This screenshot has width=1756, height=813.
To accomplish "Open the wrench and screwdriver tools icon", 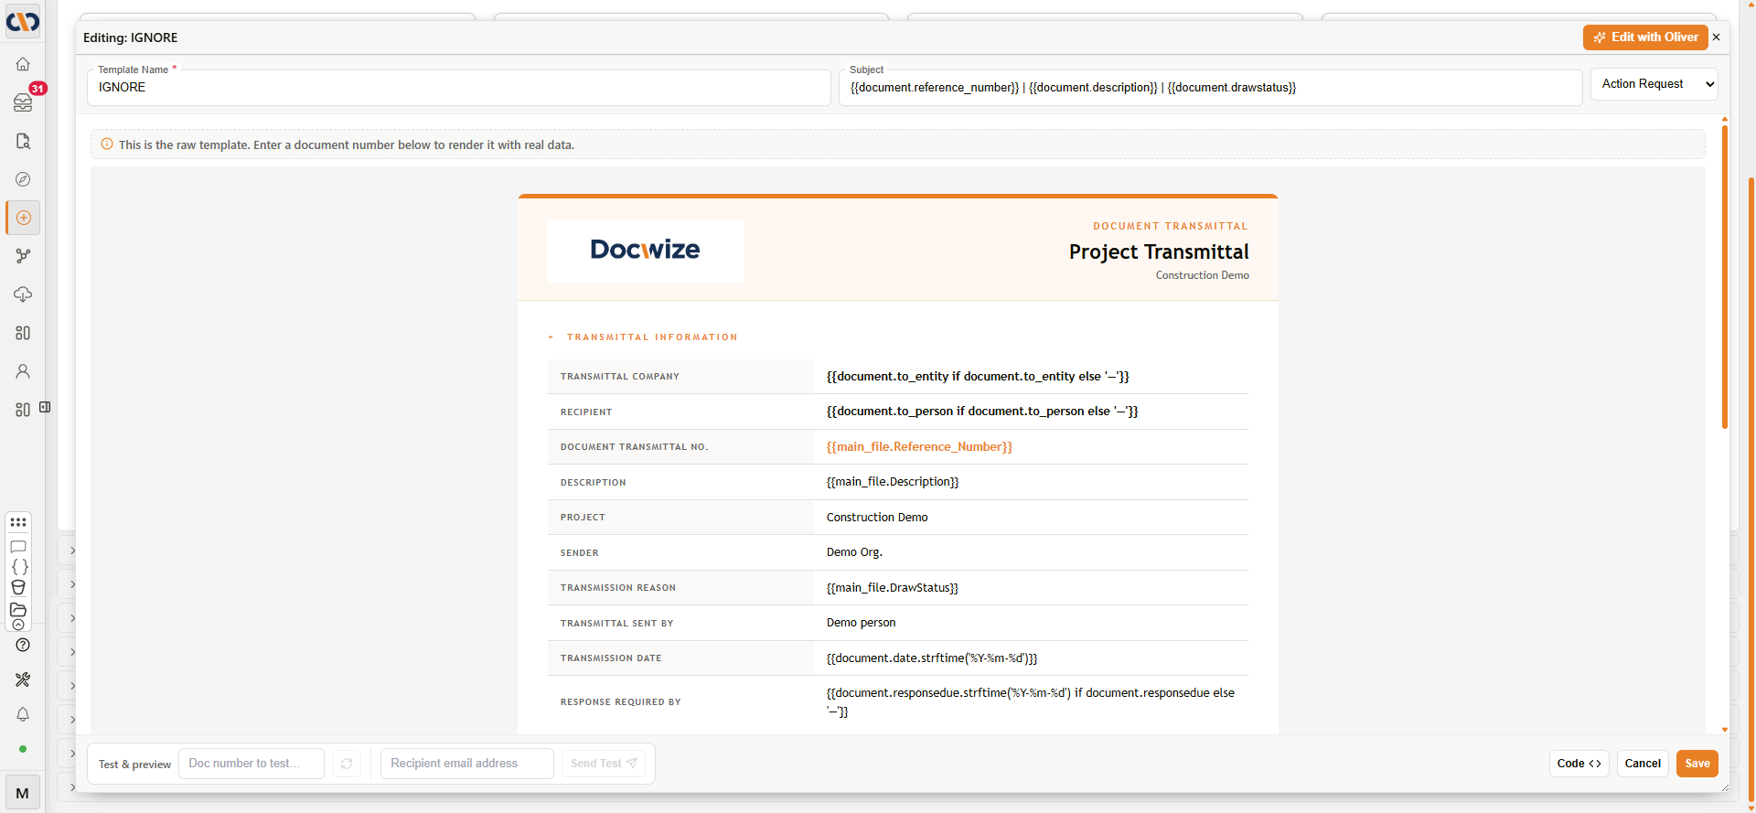I will pyautogui.click(x=23, y=679).
